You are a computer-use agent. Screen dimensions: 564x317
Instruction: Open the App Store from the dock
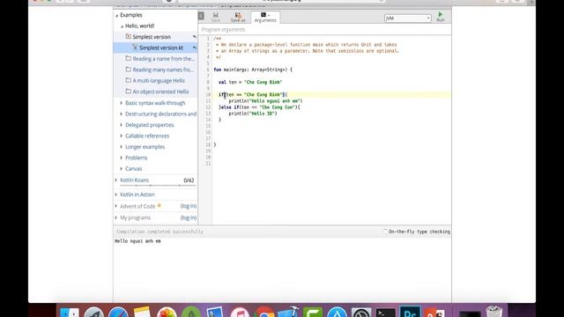(x=337, y=312)
